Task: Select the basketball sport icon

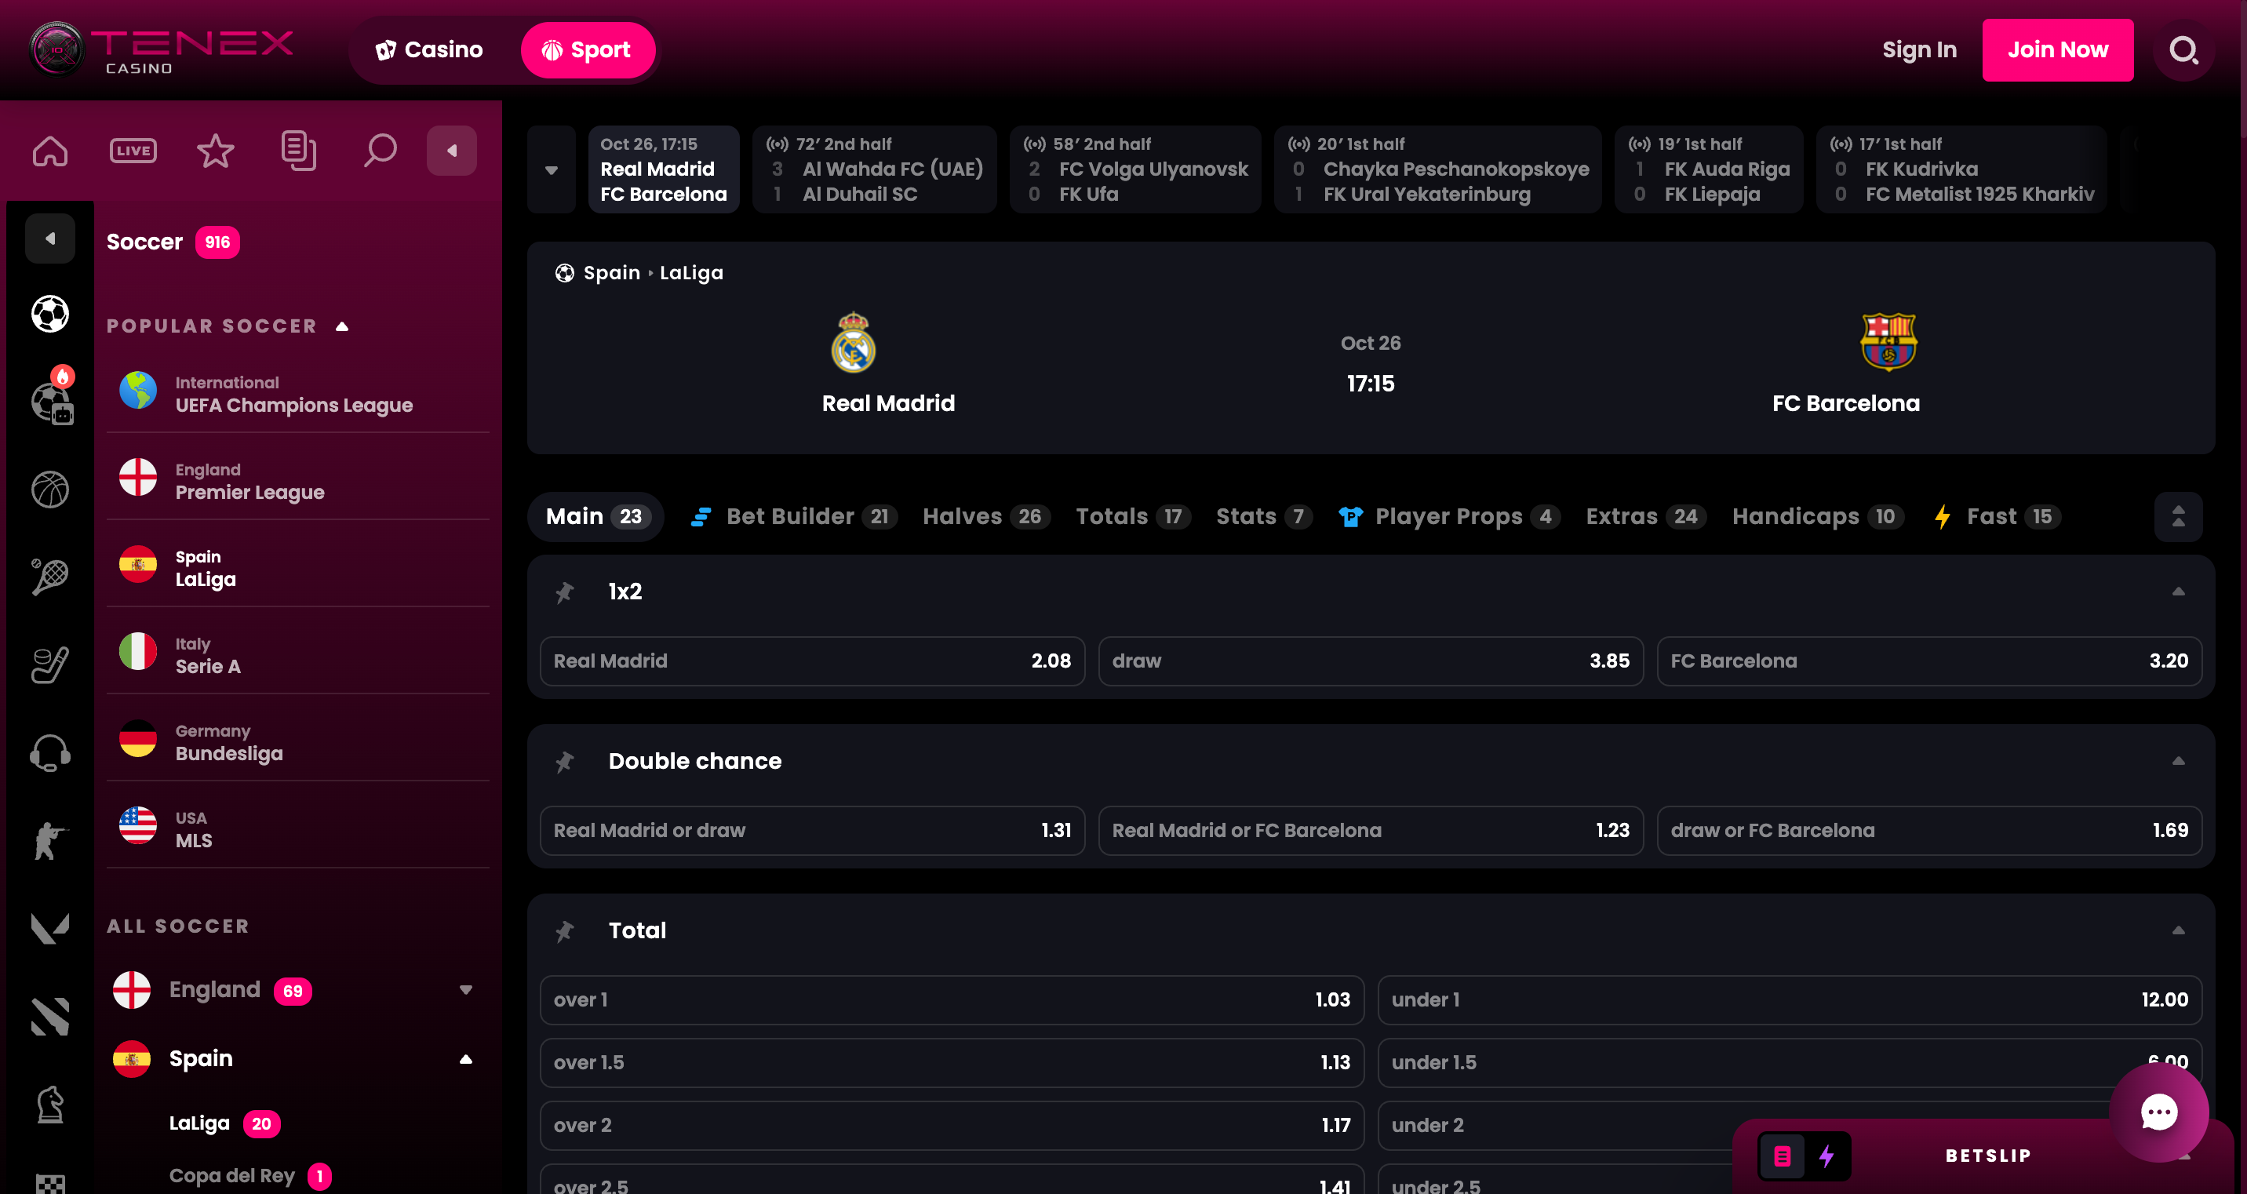Action: [49, 490]
